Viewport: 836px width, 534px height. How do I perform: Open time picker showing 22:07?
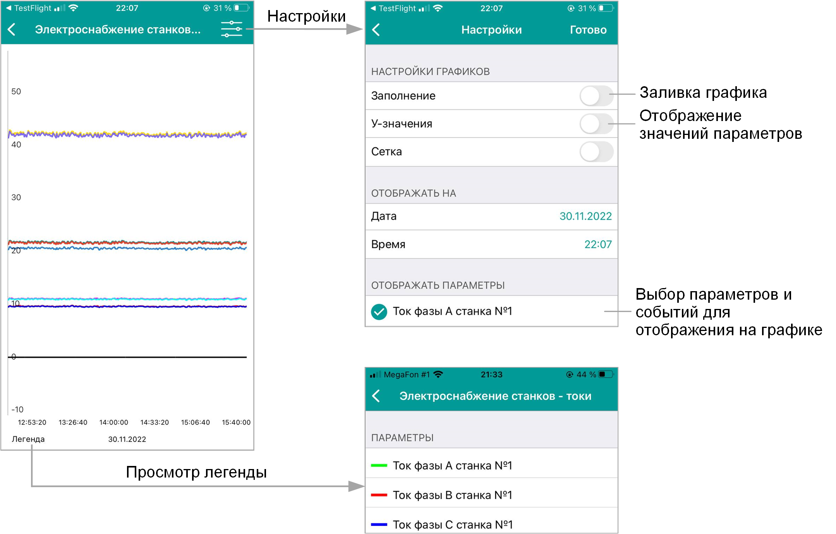(x=597, y=244)
